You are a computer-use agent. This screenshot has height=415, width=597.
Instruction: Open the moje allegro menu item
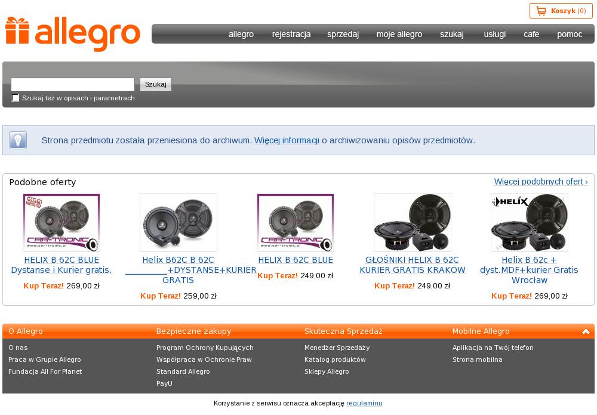pos(399,34)
